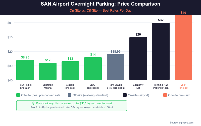The image size is (201, 126).
Task: Click the chart title text
Action: 100,4
